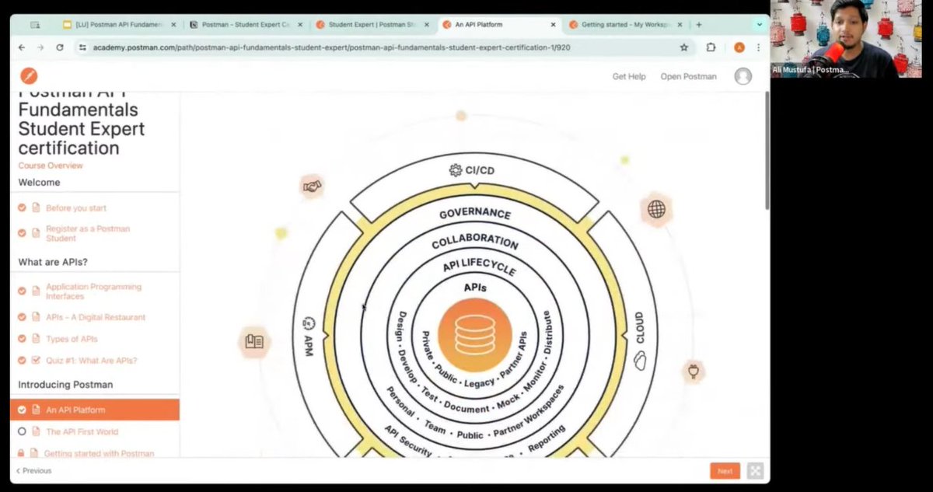Viewport: 933px width, 492px height.
Task: Click the book icon beside the diagram
Action: click(x=254, y=341)
